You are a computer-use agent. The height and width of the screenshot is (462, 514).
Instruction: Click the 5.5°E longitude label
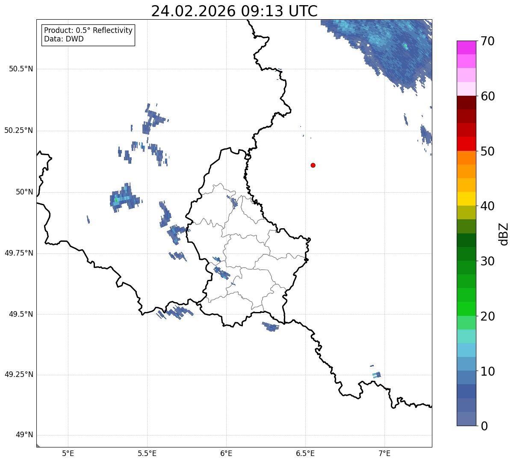[x=147, y=453]
